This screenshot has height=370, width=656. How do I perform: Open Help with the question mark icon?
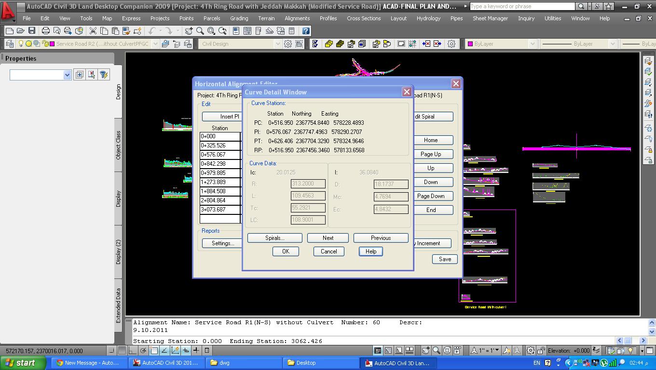[x=306, y=31]
